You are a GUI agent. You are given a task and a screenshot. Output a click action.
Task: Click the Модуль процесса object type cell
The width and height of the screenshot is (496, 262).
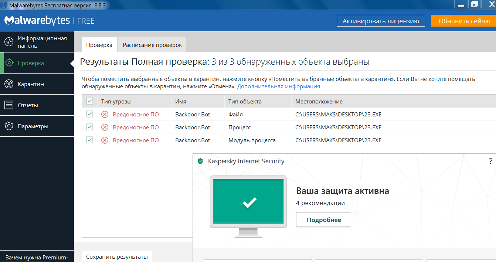click(x=252, y=140)
